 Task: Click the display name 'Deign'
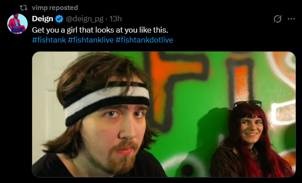[43, 19]
